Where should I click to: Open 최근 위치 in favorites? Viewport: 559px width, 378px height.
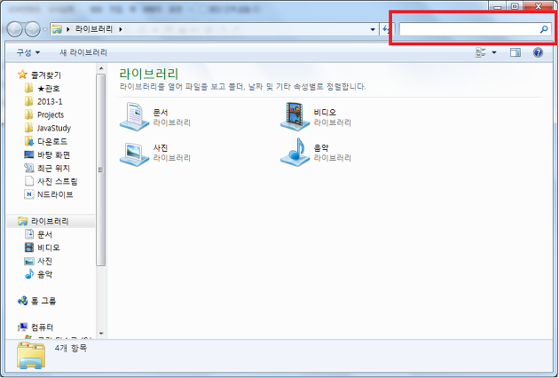point(53,168)
